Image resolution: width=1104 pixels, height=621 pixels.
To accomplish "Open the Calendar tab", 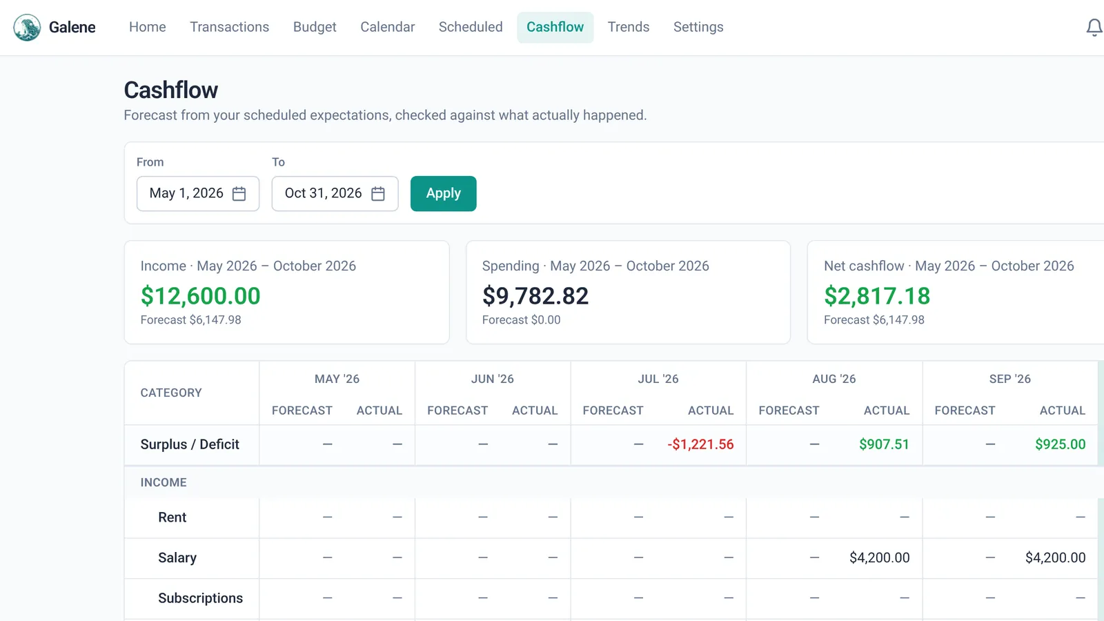I will click(x=388, y=28).
